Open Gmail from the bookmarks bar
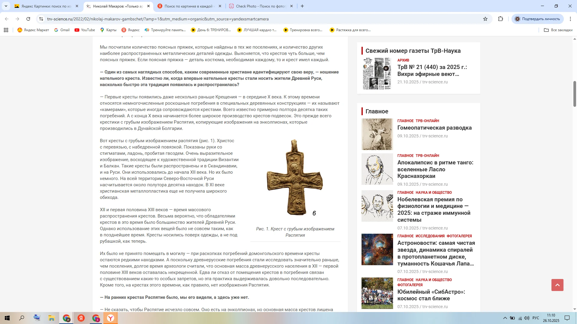 (x=62, y=30)
